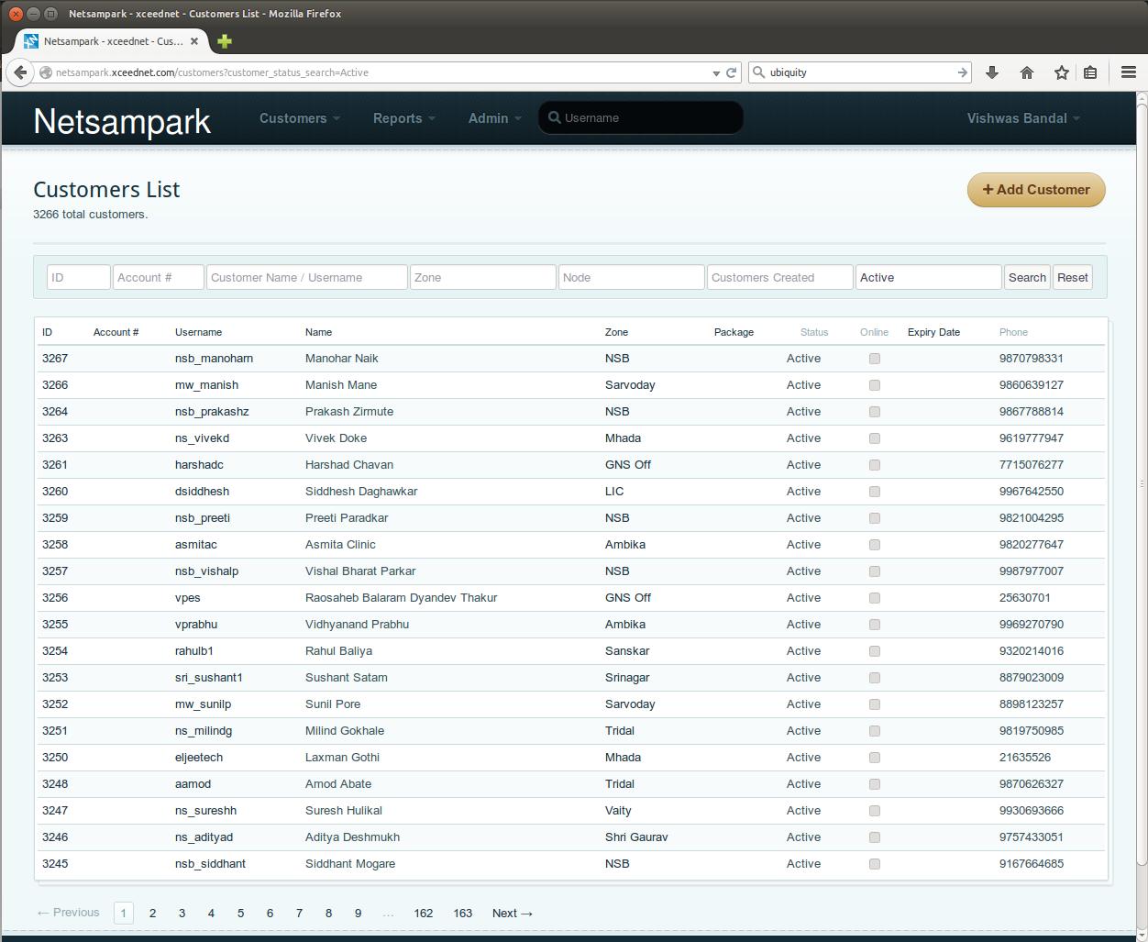Viewport: 1148px width, 942px height.
Task: Expand the Customers navigation dropdown
Action: point(299,118)
